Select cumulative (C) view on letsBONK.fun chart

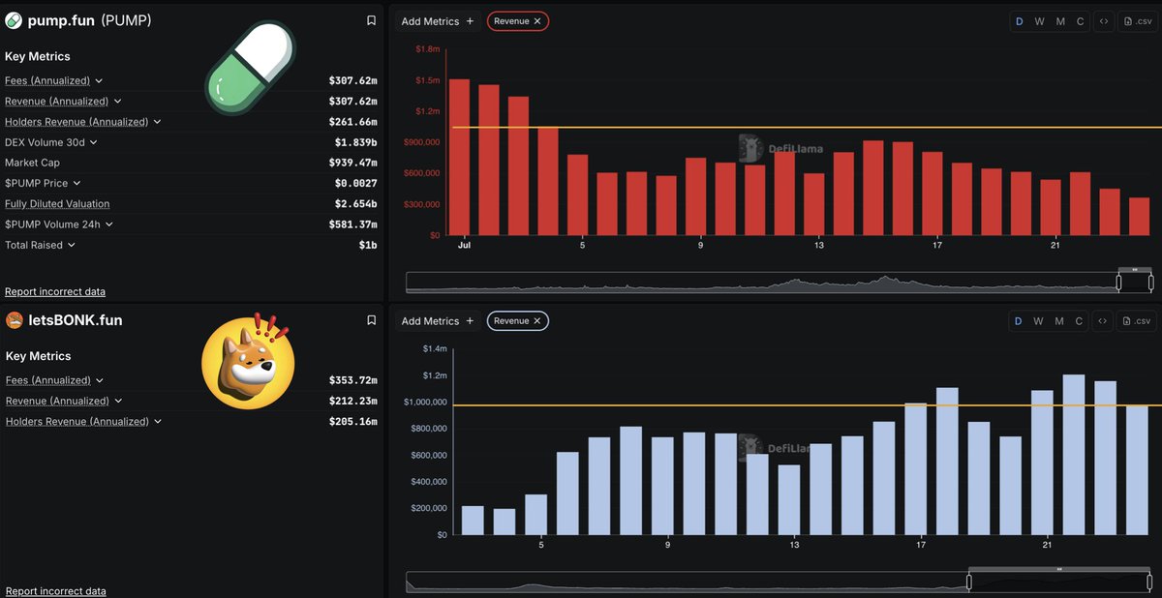[1080, 321]
